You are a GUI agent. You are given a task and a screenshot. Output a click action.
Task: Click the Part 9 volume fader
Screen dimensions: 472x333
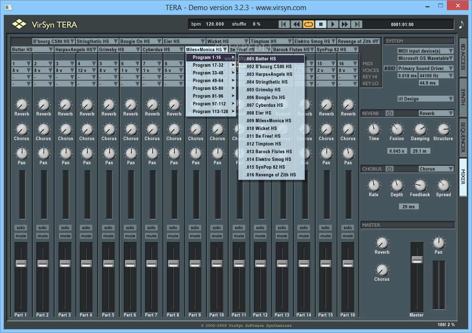click(195, 263)
